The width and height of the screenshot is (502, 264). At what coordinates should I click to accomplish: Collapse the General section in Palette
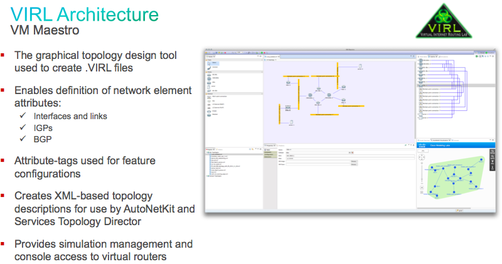pyautogui.click(x=262, y=94)
